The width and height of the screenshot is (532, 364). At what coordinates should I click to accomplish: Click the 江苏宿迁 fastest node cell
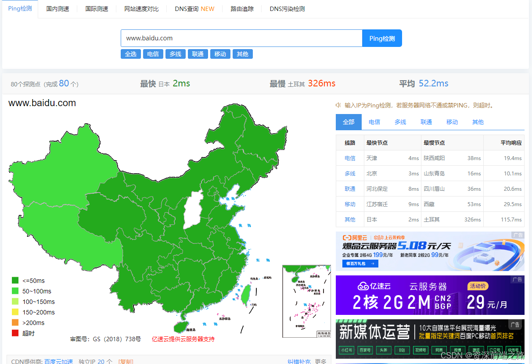pos(377,204)
